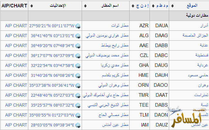Select the مطارات دولية section heading
Image resolution: width=209 pixels, height=130 pixels.
(197, 15)
